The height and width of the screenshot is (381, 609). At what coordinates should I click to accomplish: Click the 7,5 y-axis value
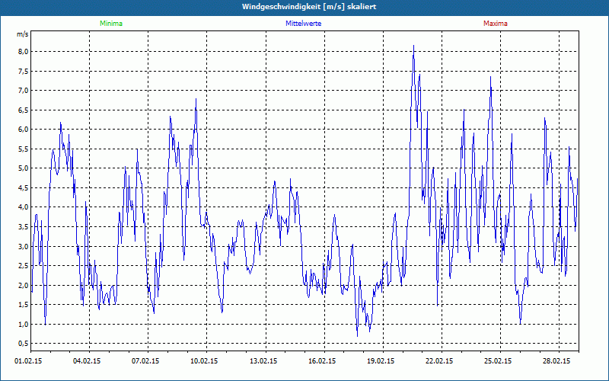click(x=24, y=71)
